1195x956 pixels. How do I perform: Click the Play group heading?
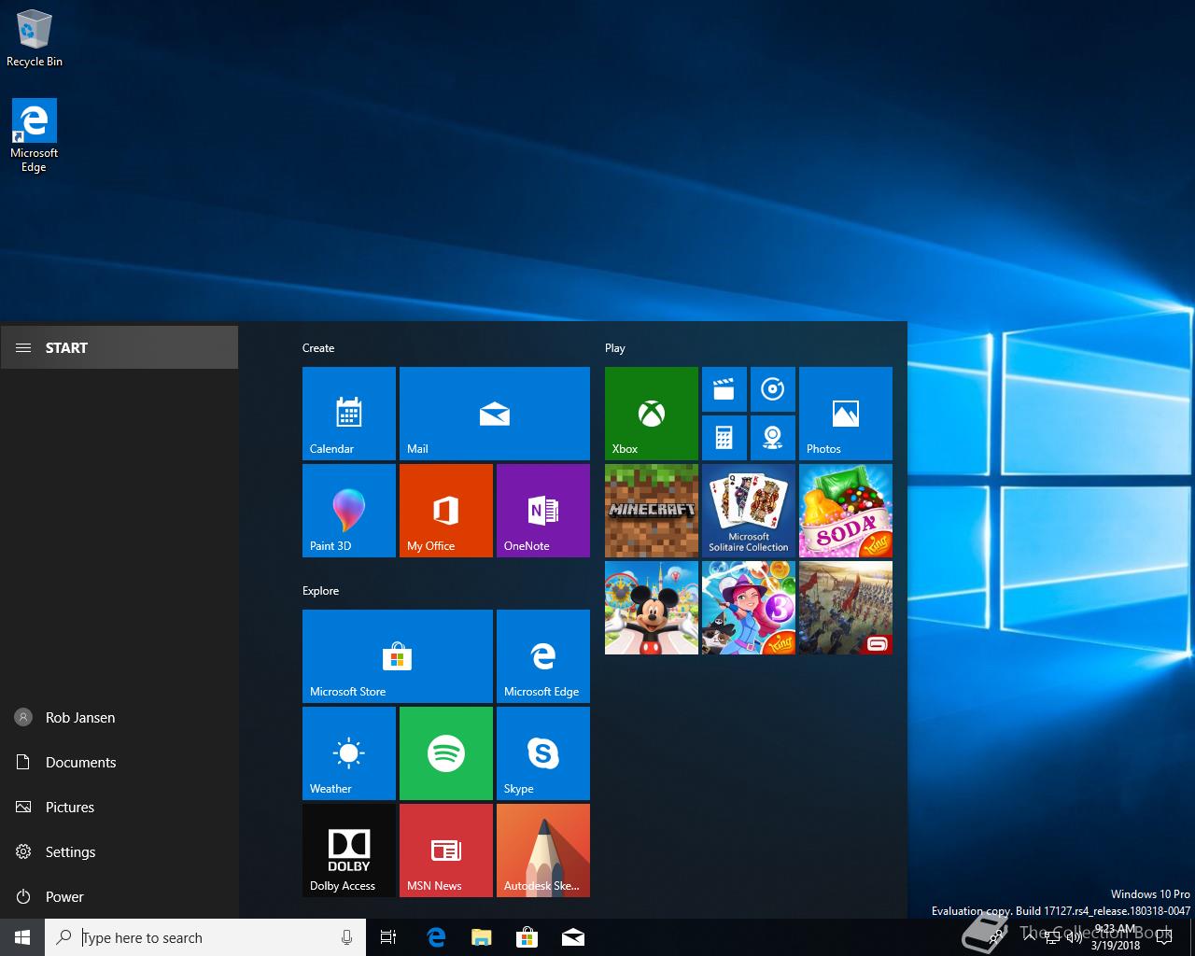pyautogui.click(x=615, y=348)
